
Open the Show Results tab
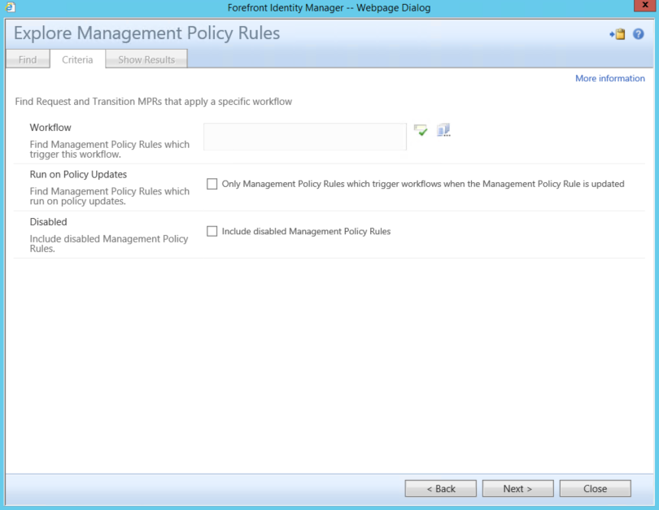(x=146, y=59)
